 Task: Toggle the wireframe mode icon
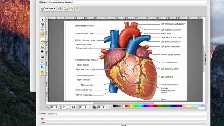[x=65, y=9]
